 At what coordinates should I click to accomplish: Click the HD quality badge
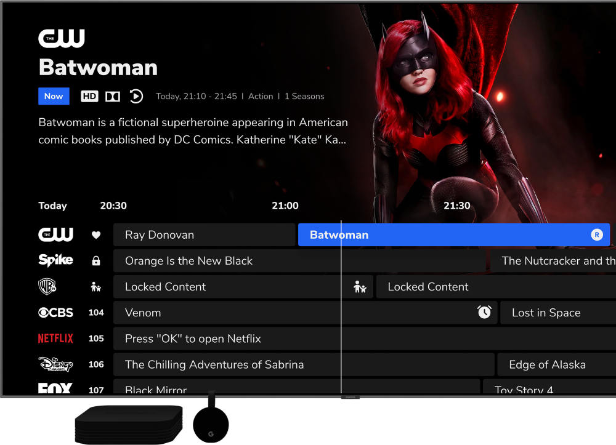point(89,96)
